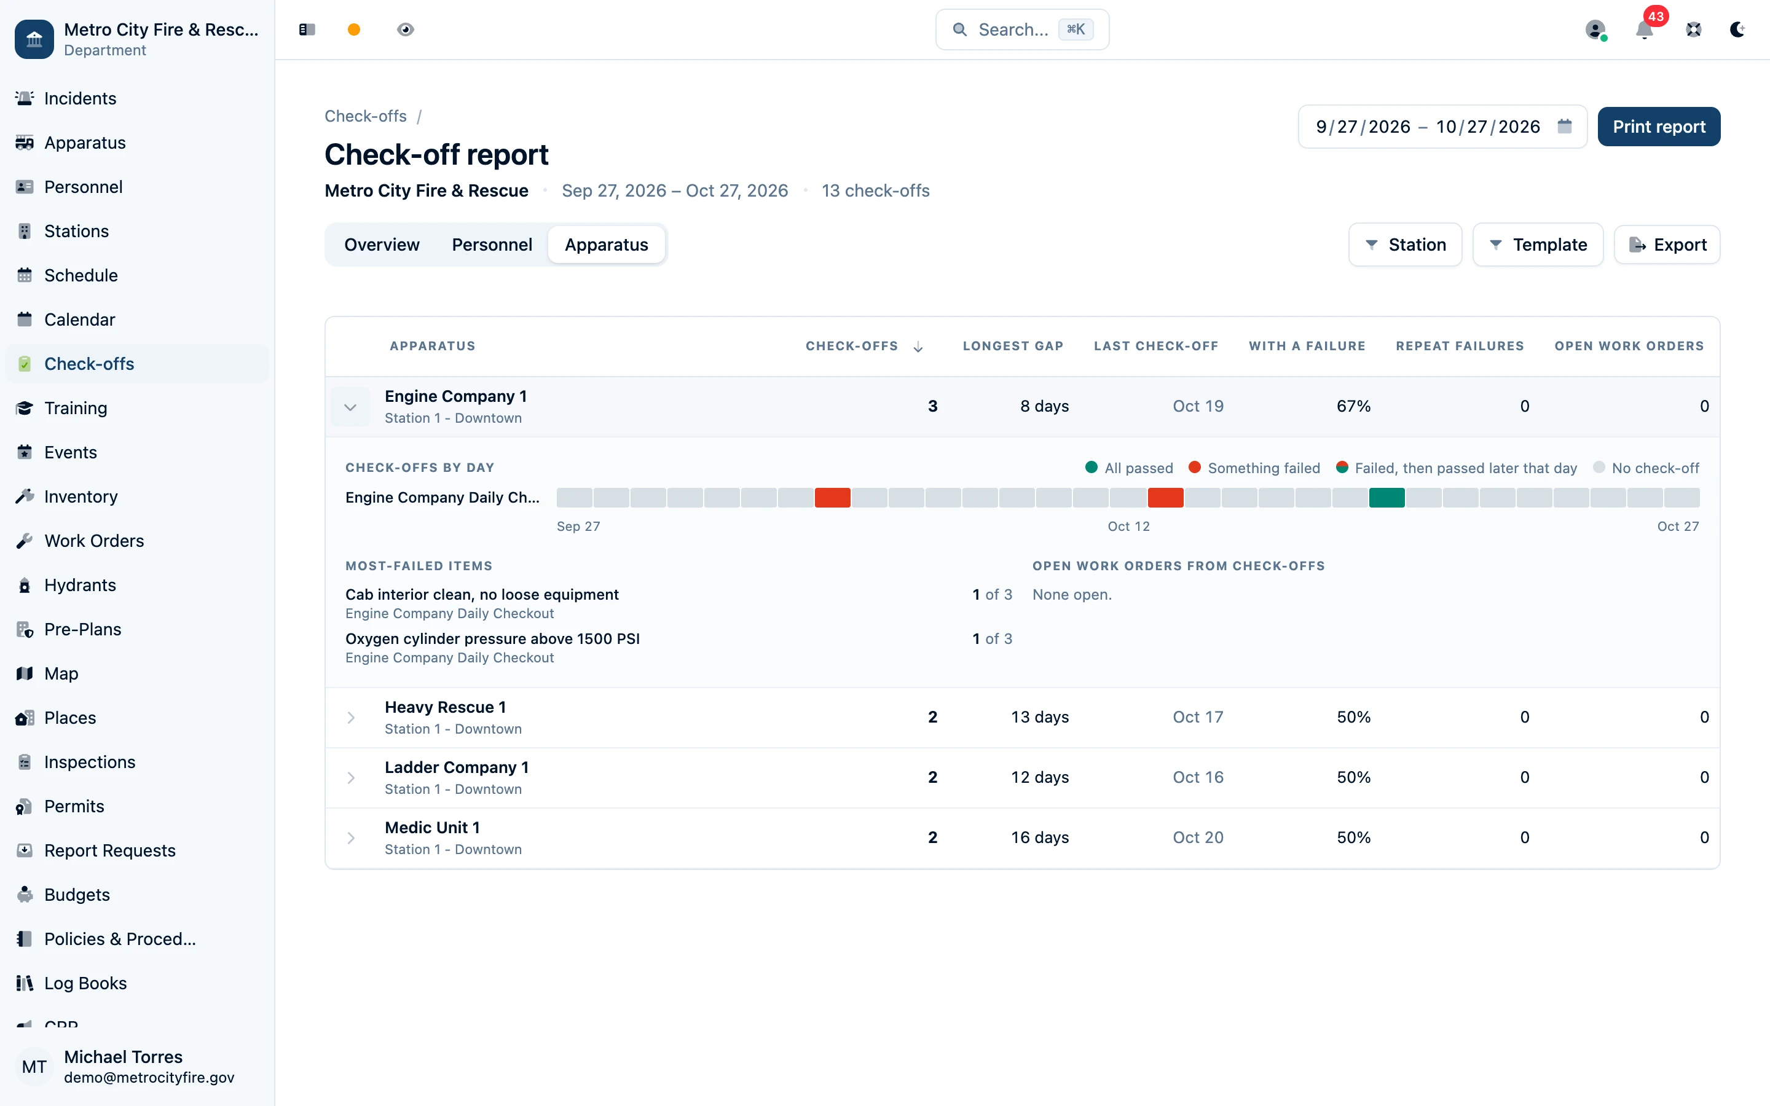Open the Template filter dropdown
Viewport: 1770px width, 1106px height.
[1538, 245]
